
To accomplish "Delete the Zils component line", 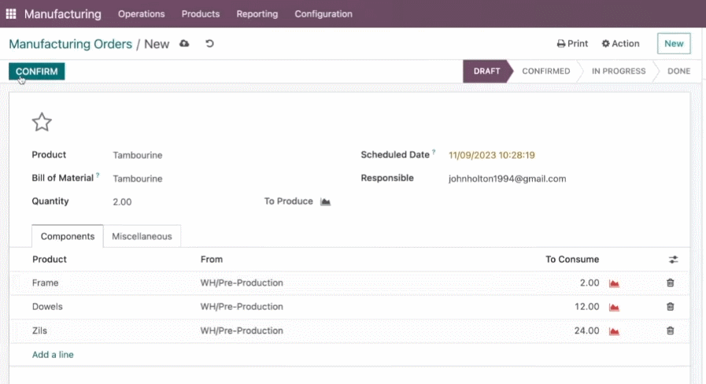I will (670, 330).
